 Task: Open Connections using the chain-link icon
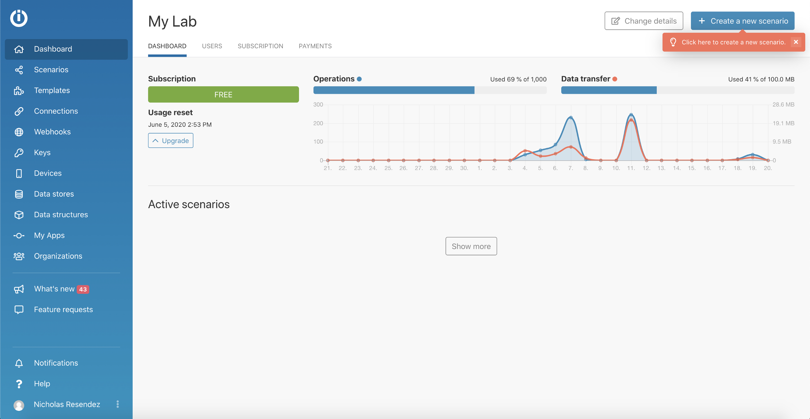tap(19, 111)
